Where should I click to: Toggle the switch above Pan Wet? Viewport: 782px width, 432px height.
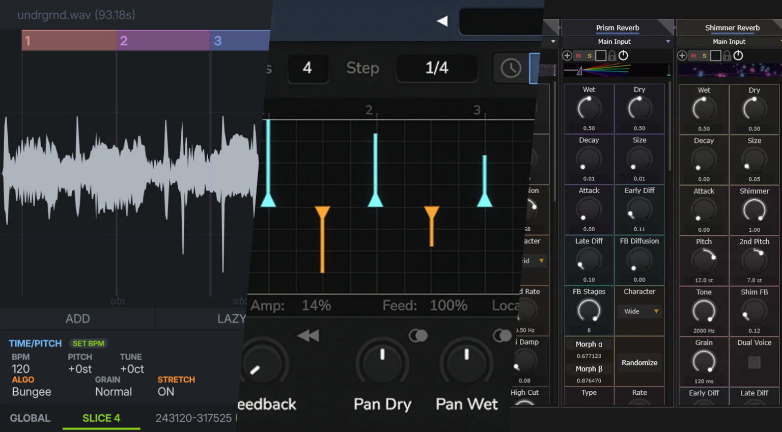click(x=502, y=336)
